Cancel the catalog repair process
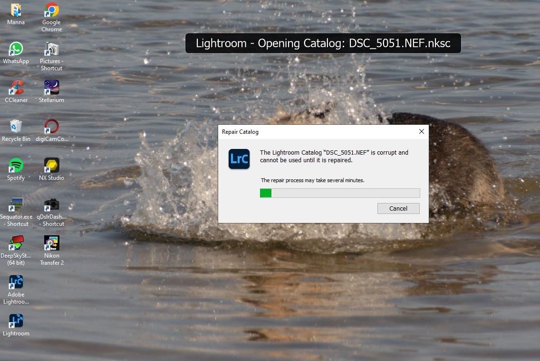 coord(398,208)
